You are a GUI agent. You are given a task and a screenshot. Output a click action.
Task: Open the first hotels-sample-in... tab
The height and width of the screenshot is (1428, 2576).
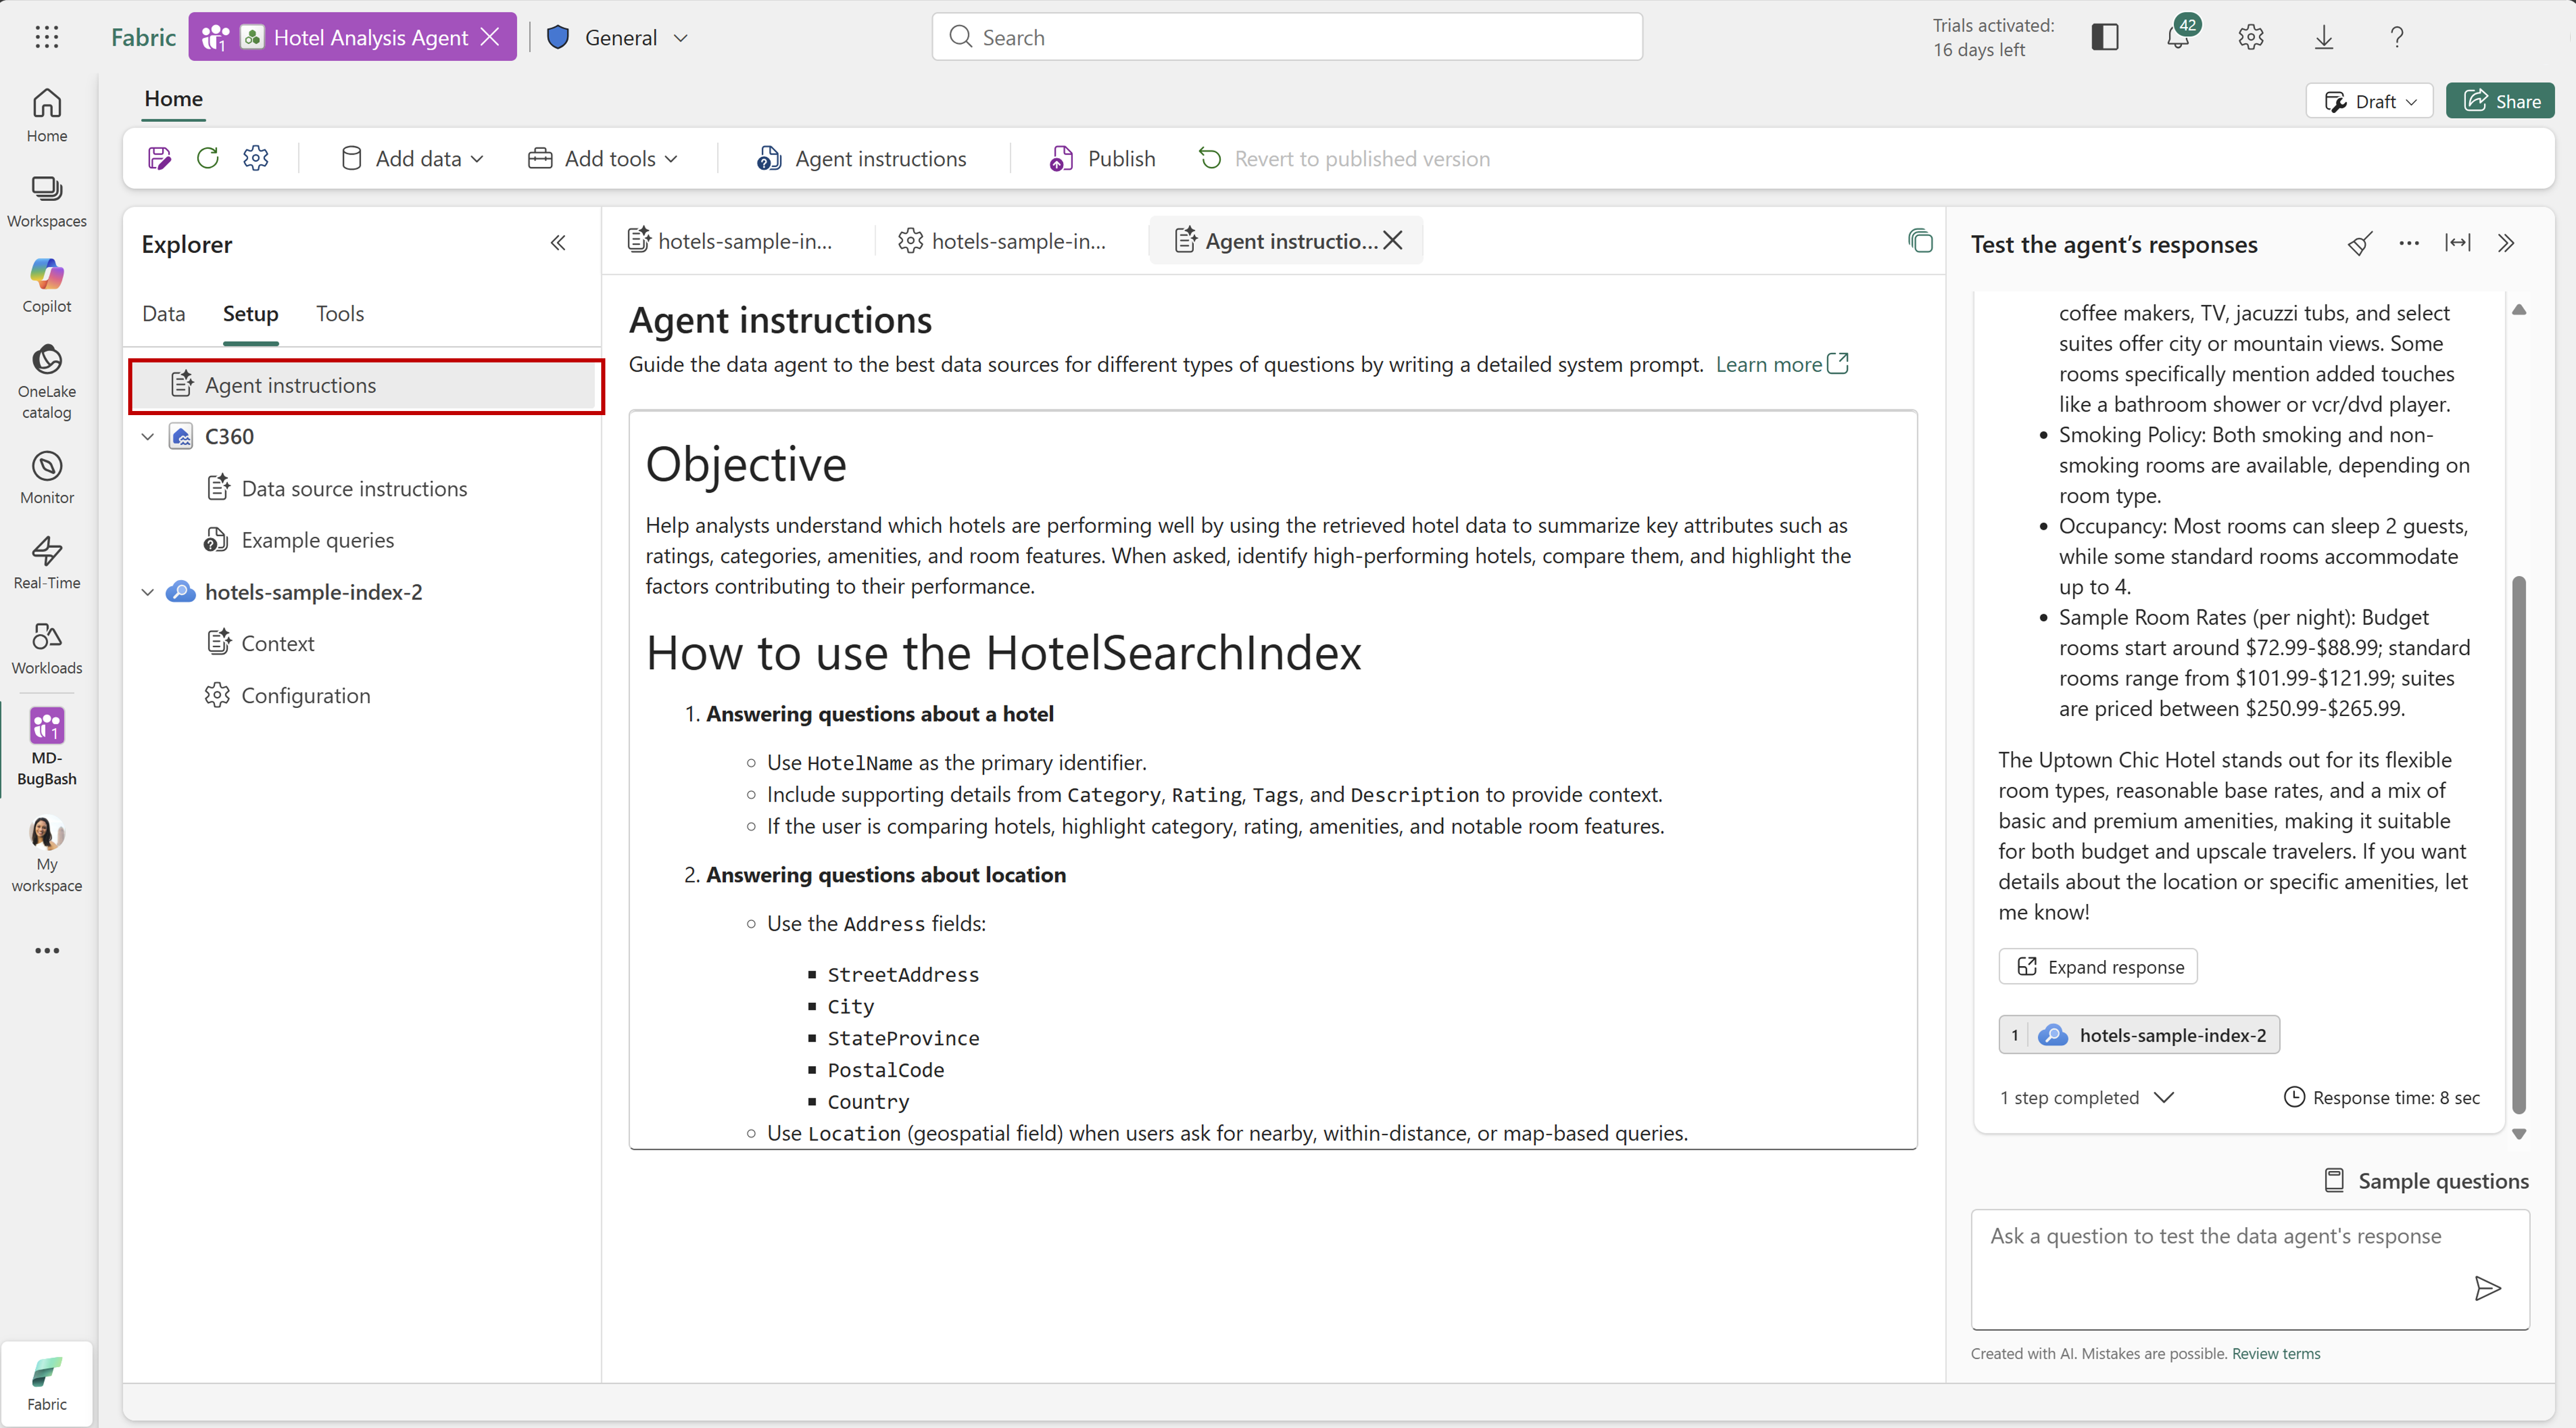[x=731, y=241]
